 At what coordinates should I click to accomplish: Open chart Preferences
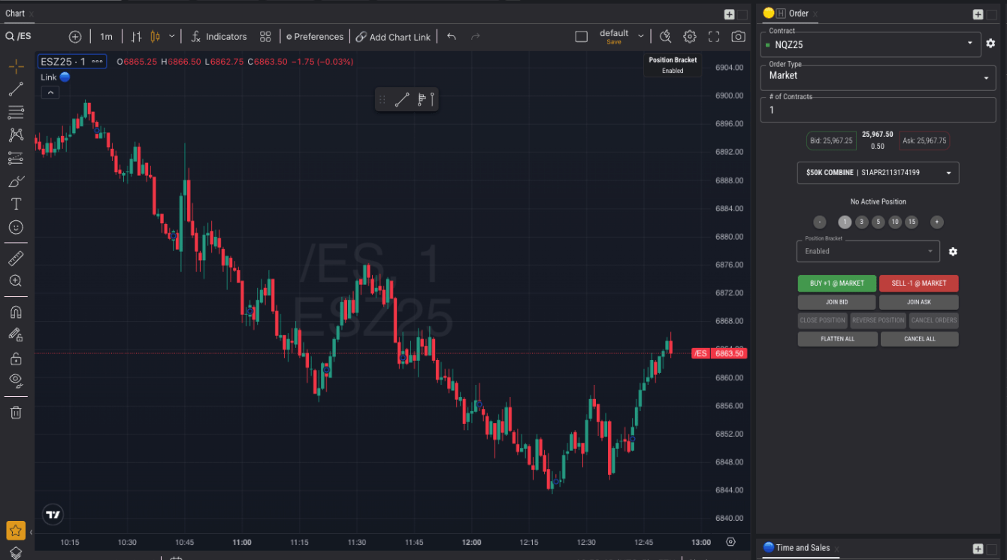315,37
